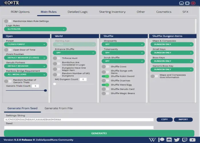Viewport: 200px width, 143px height.
Task: Open Forest Closed Forest dropdown
Action: (26, 44)
